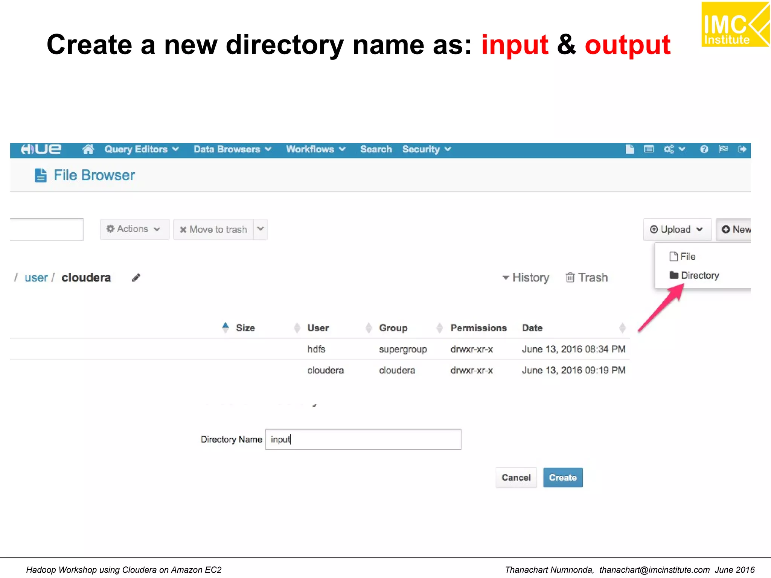Click the File Browser heading

tap(94, 175)
